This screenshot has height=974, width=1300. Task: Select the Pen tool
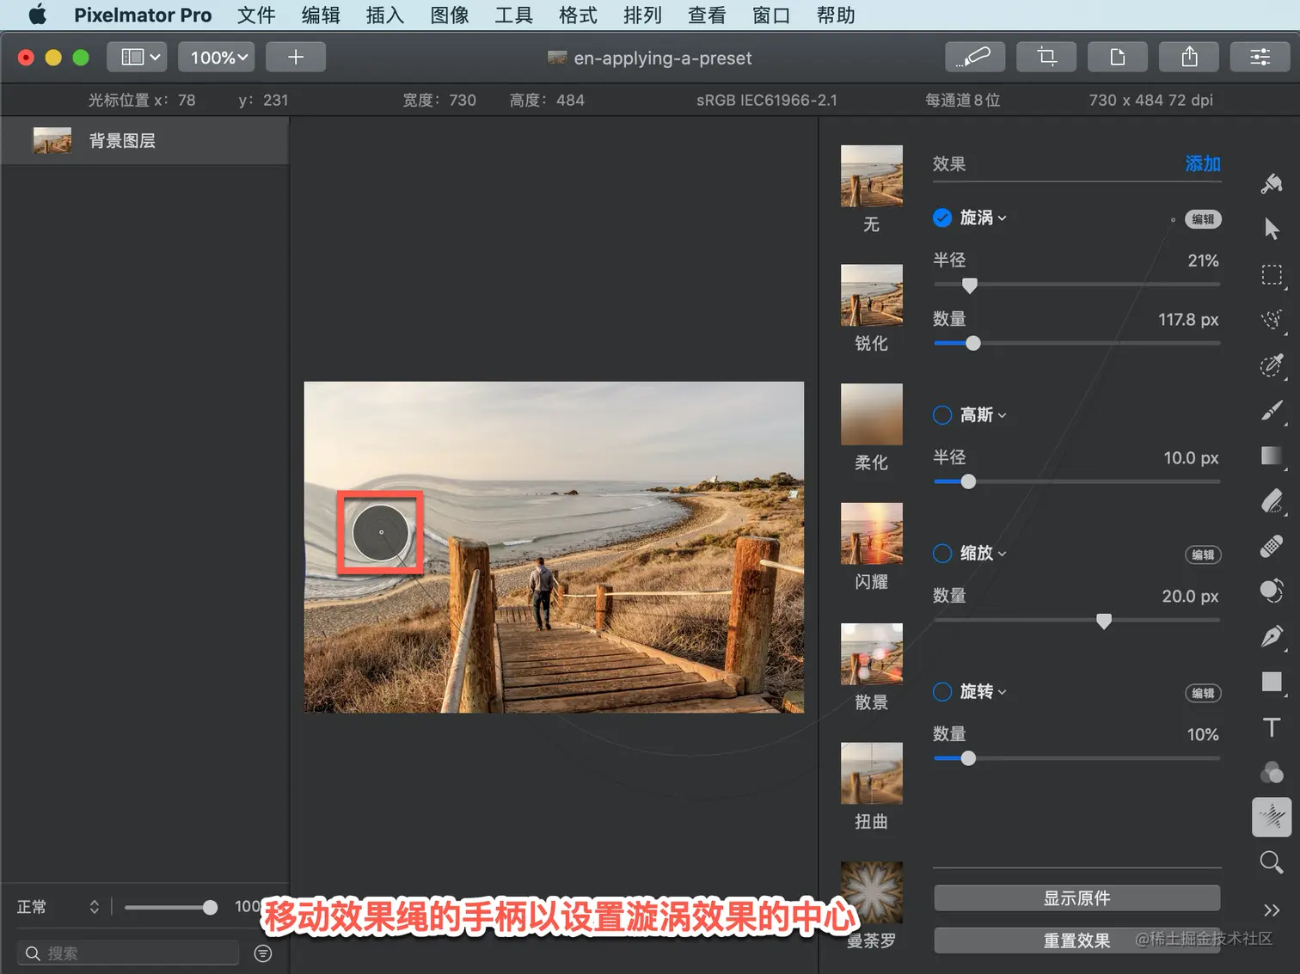click(x=1272, y=636)
